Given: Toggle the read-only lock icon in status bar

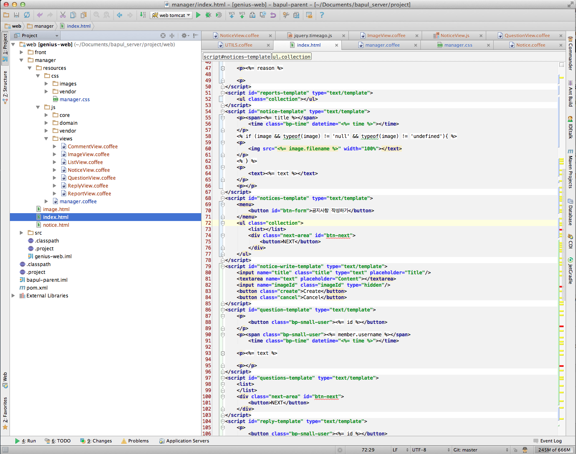Looking at the screenshot, I should [515, 450].
